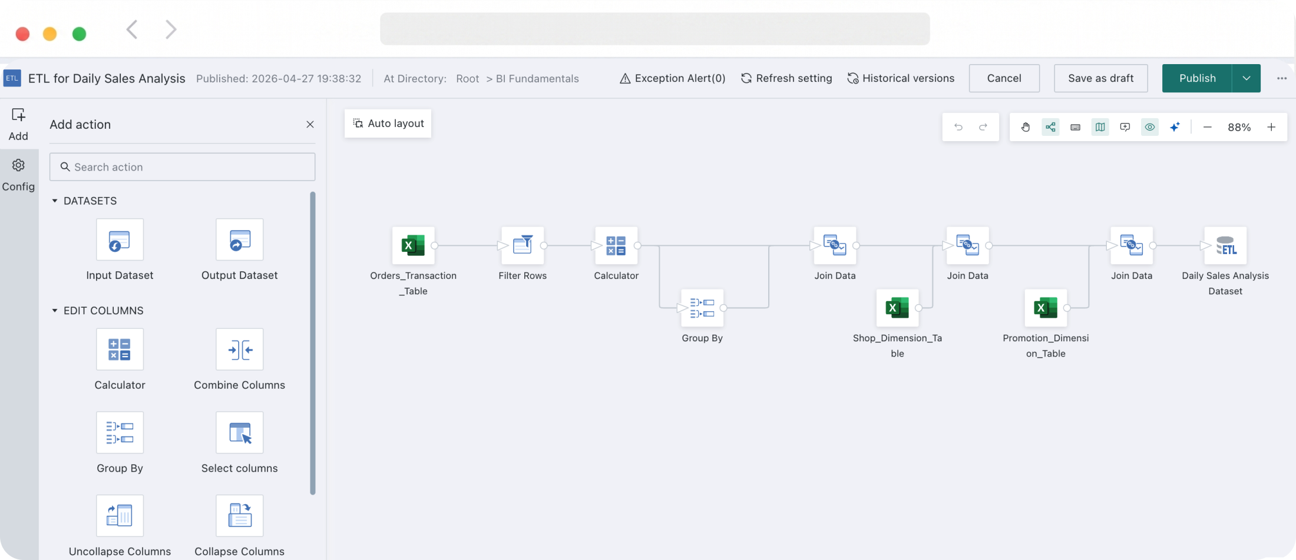Screen dimensions: 1296x560
Task: Open Historical versions
Action: pyautogui.click(x=901, y=78)
